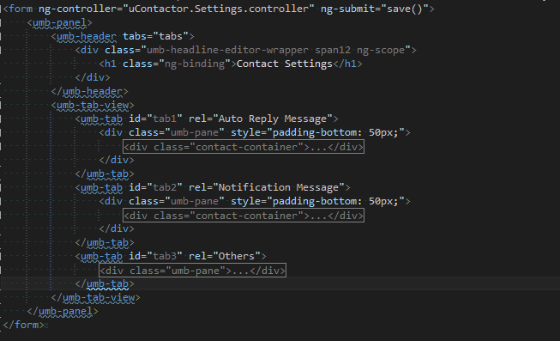Click the closing form tag
Image resolution: width=560 pixels, height=341 pixels.
(23, 325)
